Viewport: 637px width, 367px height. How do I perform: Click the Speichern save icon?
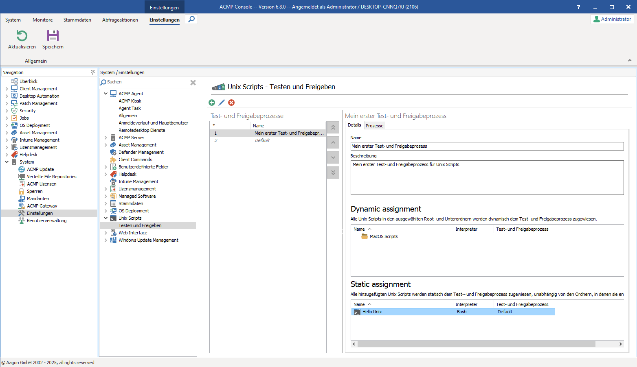tap(53, 36)
